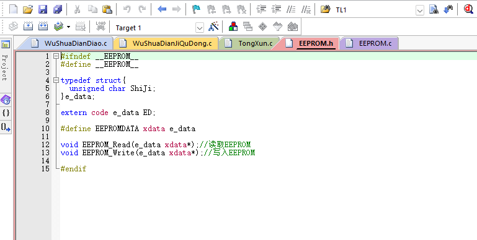Go to the next bookmark
This screenshot has width=477, height=240.
click(x=226, y=9)
